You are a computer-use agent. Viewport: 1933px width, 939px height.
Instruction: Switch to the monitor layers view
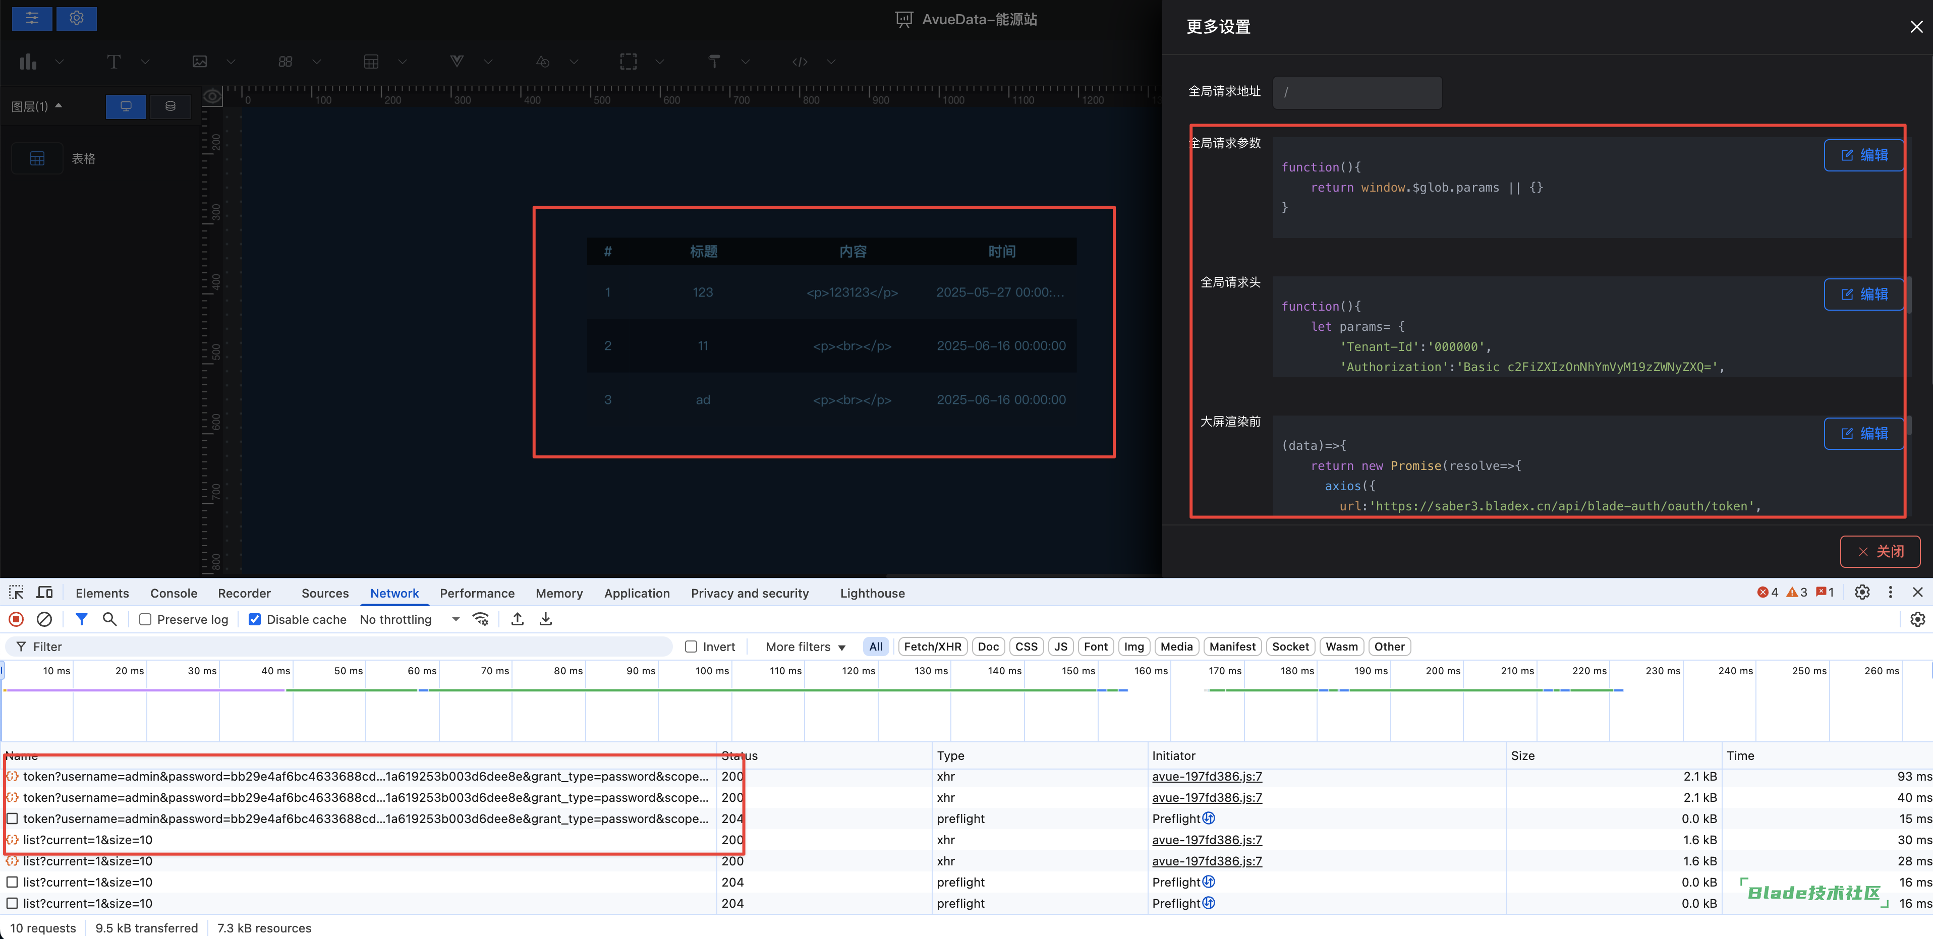pos(126,106)
